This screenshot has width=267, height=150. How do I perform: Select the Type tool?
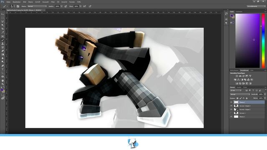3,70
